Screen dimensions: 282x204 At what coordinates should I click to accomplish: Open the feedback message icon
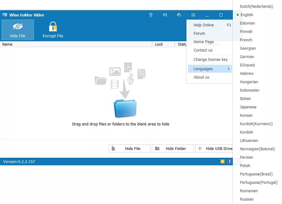(165, 15)
